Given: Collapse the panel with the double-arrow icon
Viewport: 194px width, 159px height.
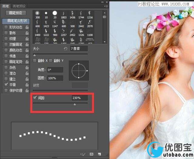Looking at the screenshot, I should pos(102,2).
